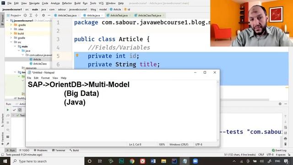Viewport: 293px width, 165px height.
Task: Clear console with trash icon
Action: [285, 144]
